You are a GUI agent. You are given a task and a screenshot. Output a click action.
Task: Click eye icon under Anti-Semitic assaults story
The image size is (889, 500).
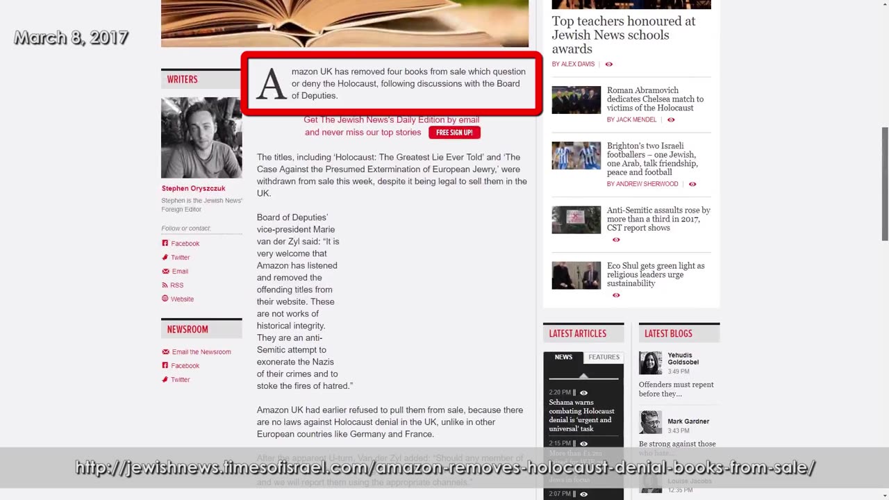pyautogui.click(x=616, y=240)
